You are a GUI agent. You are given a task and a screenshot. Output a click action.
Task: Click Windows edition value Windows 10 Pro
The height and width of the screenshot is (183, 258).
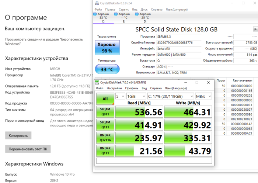pos(62,174)
